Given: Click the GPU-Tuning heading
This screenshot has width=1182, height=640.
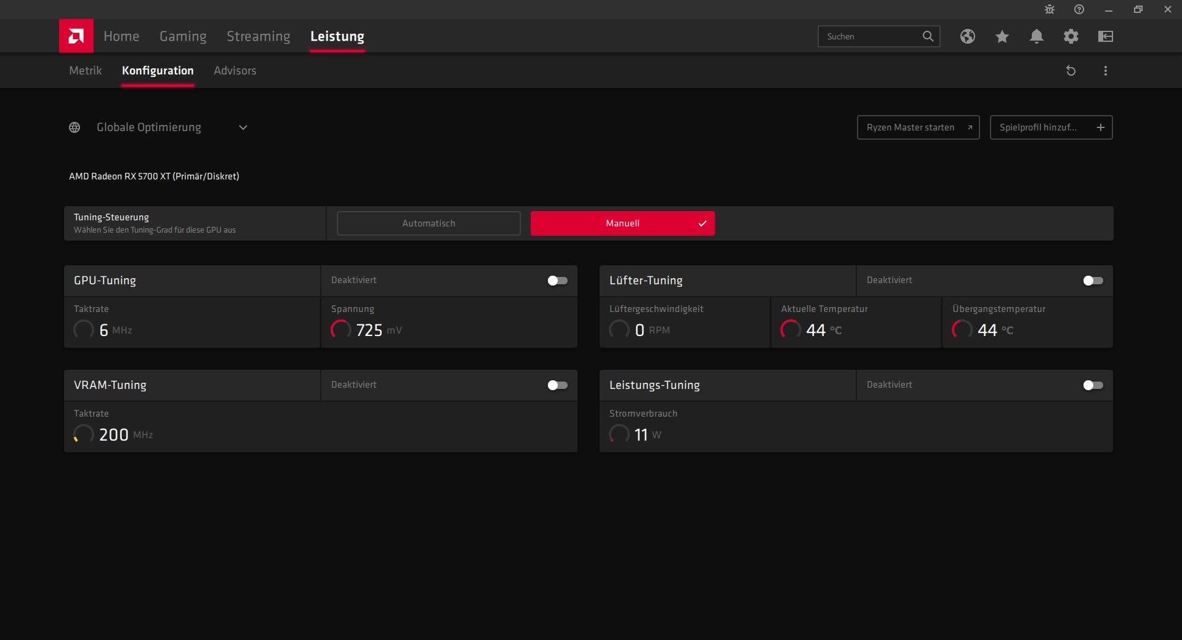Looking at the screenshot, I should (105, 281).
